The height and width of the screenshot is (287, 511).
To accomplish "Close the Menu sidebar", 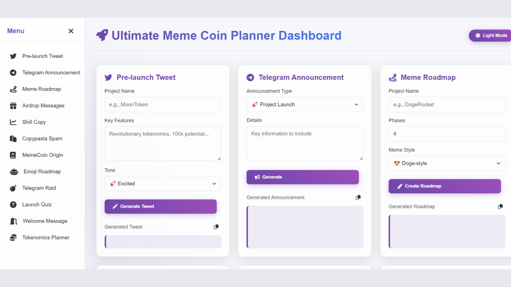I will [71, 31].
